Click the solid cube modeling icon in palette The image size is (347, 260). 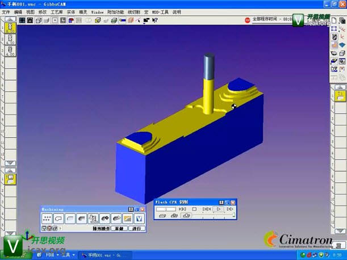342,53
